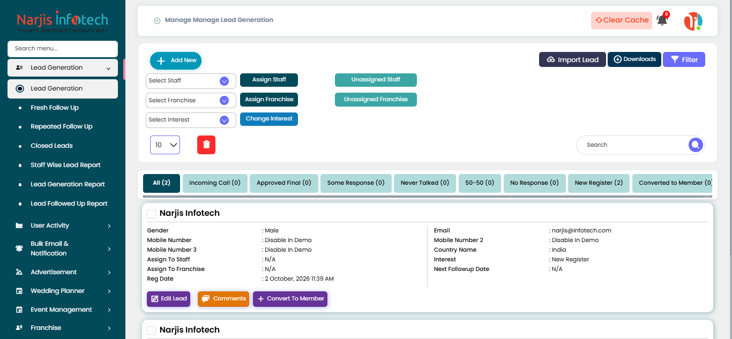Open the Select Franchise dropdown

tap(191, 100)
